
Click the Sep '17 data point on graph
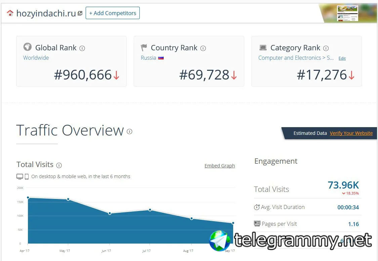[x=233, y=223]
